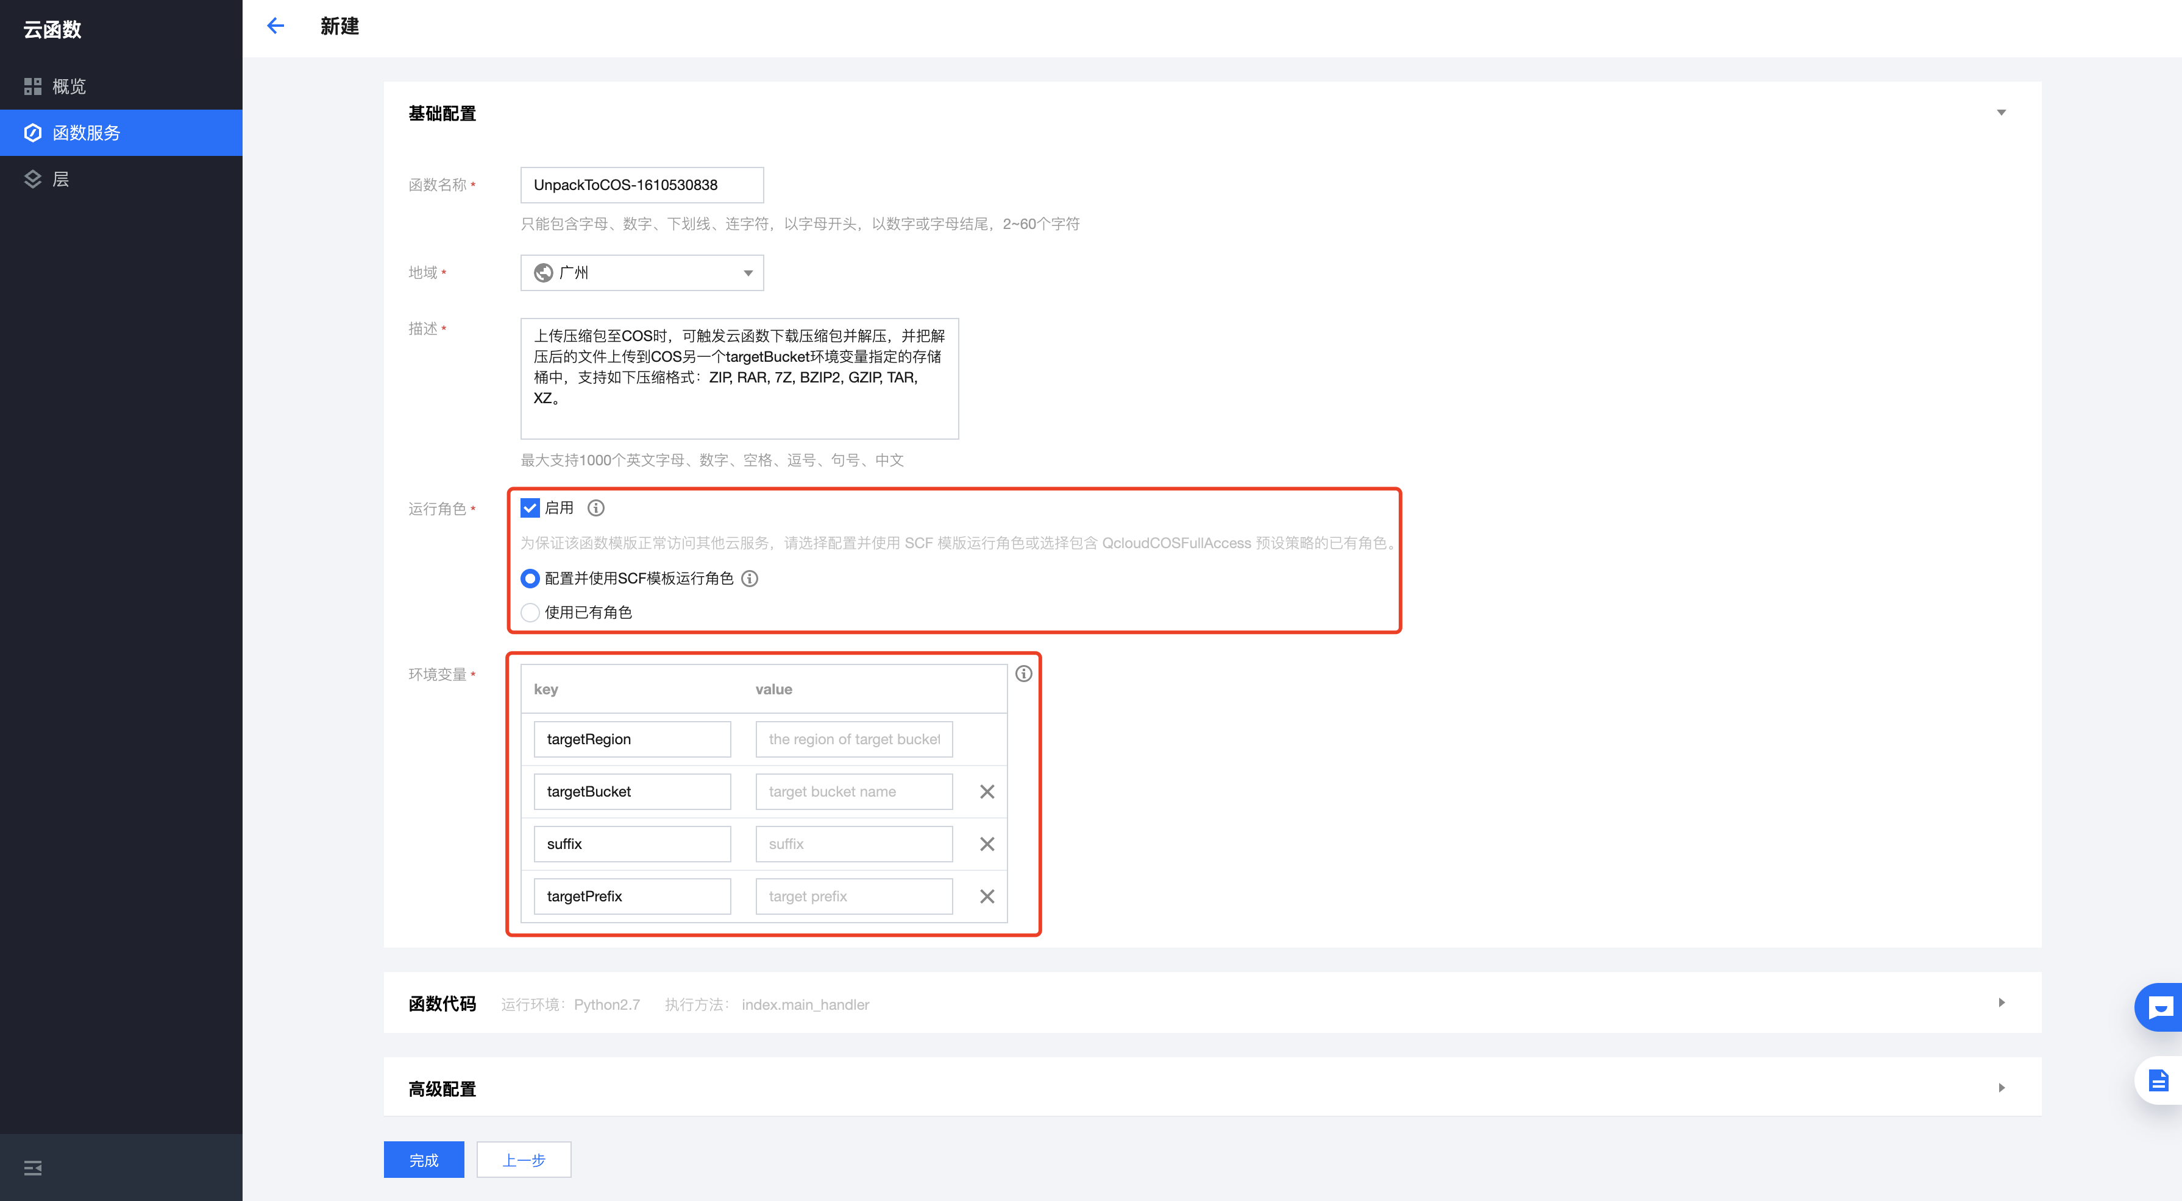Click the info icon next to SCF模板运行角色
The image size is (2182, 1201).
pyautogui.click(x=750, y=578)
